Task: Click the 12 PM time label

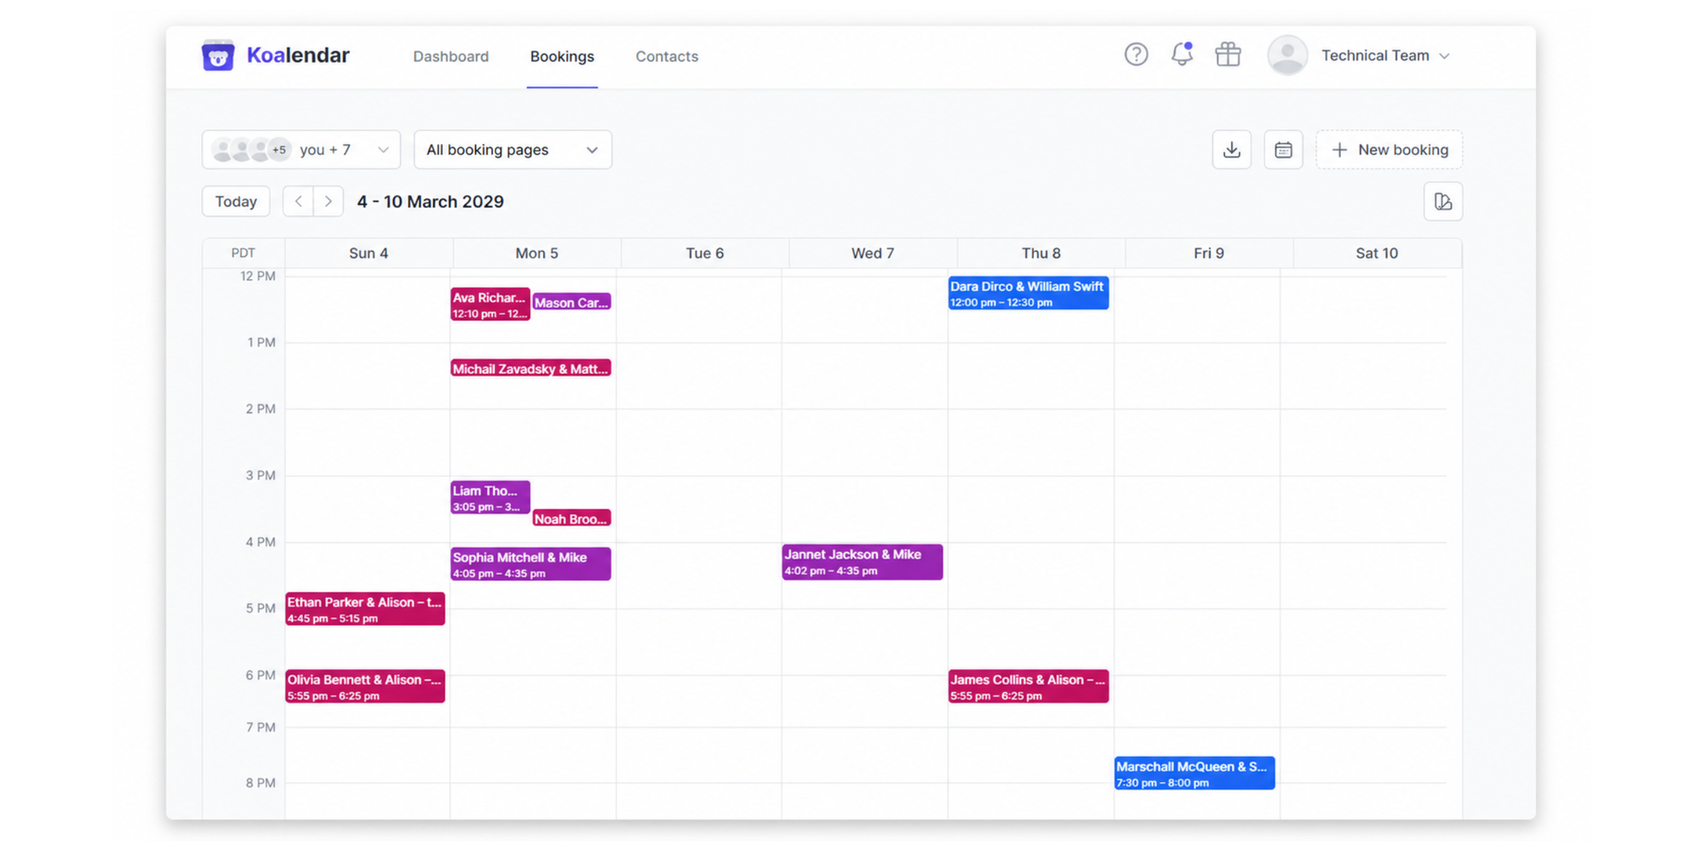Action: point(258,276)
